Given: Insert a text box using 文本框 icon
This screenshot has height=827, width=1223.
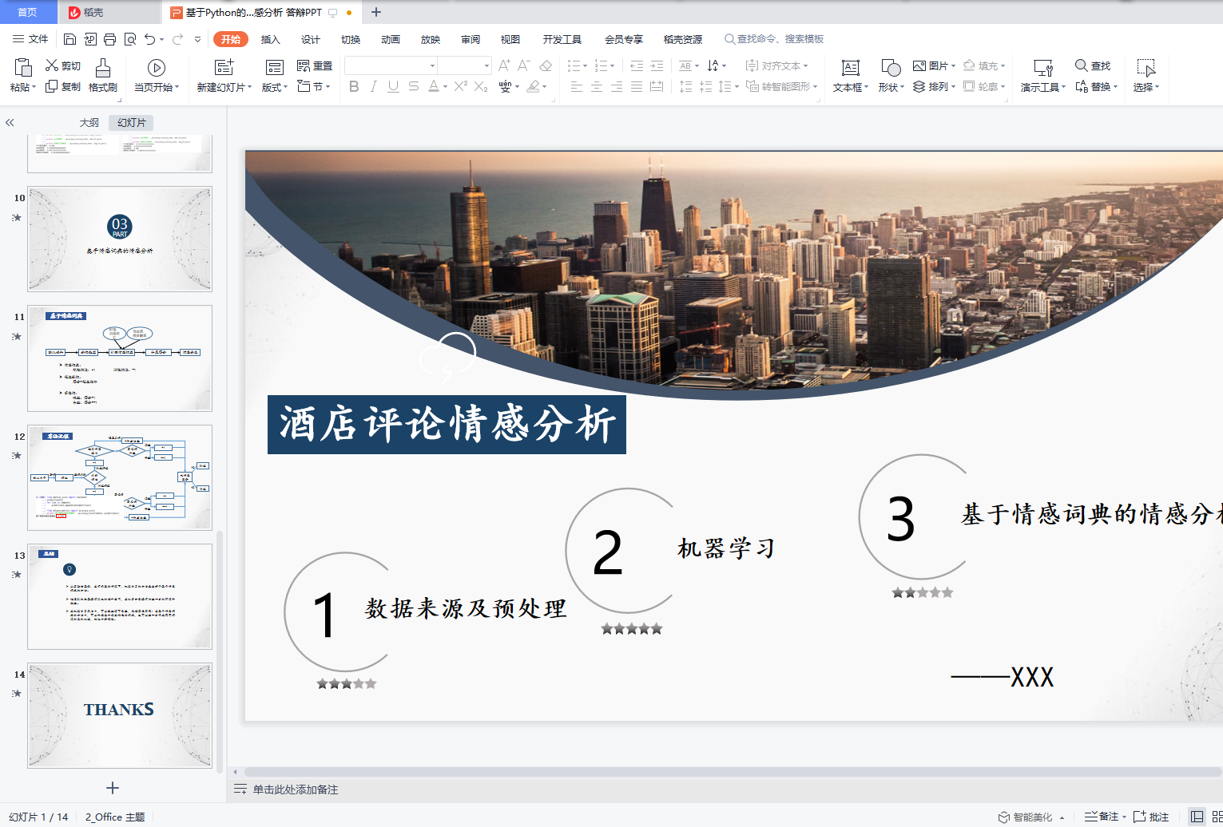Looking at the screenshot, I should pos(849,68).
